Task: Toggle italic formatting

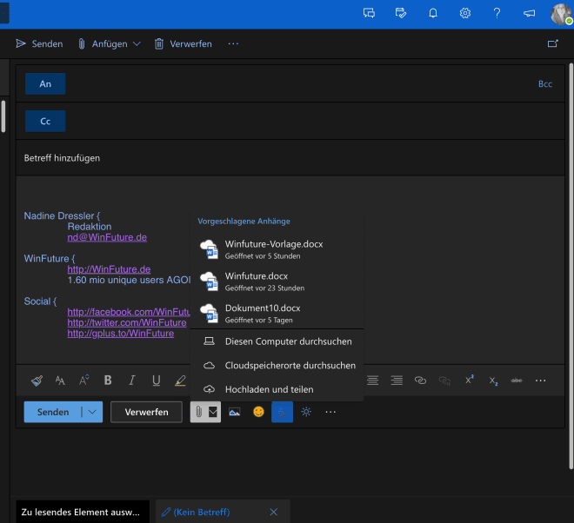Action: click(x=132, y=381)
